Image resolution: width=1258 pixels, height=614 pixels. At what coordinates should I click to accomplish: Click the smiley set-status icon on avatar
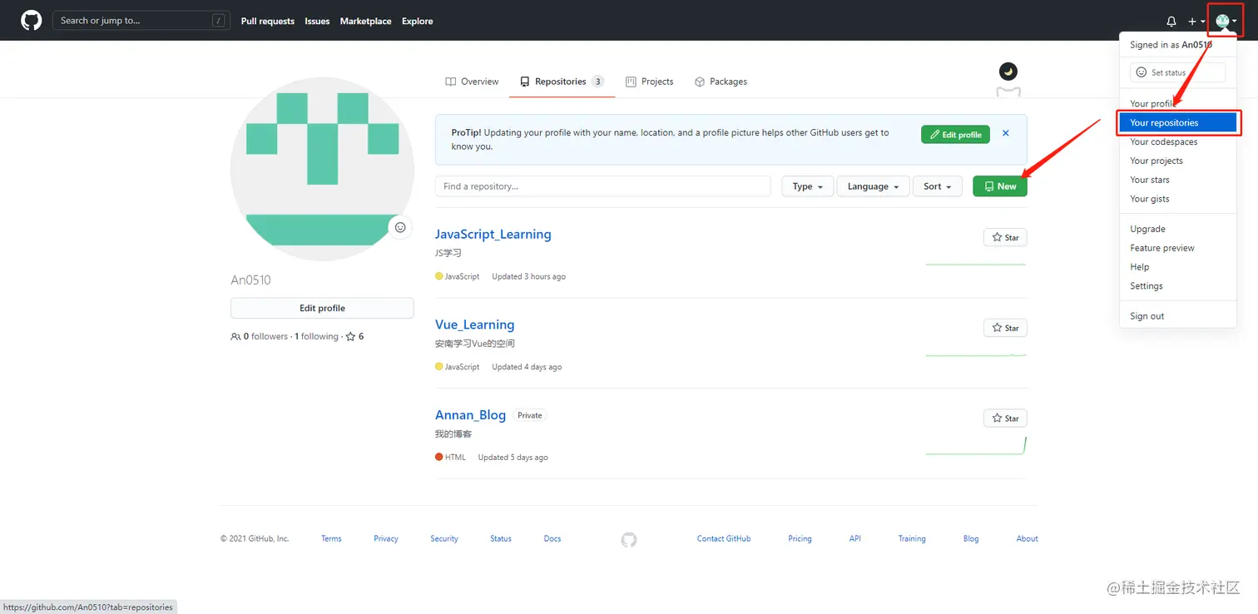[x=400, y=227]
